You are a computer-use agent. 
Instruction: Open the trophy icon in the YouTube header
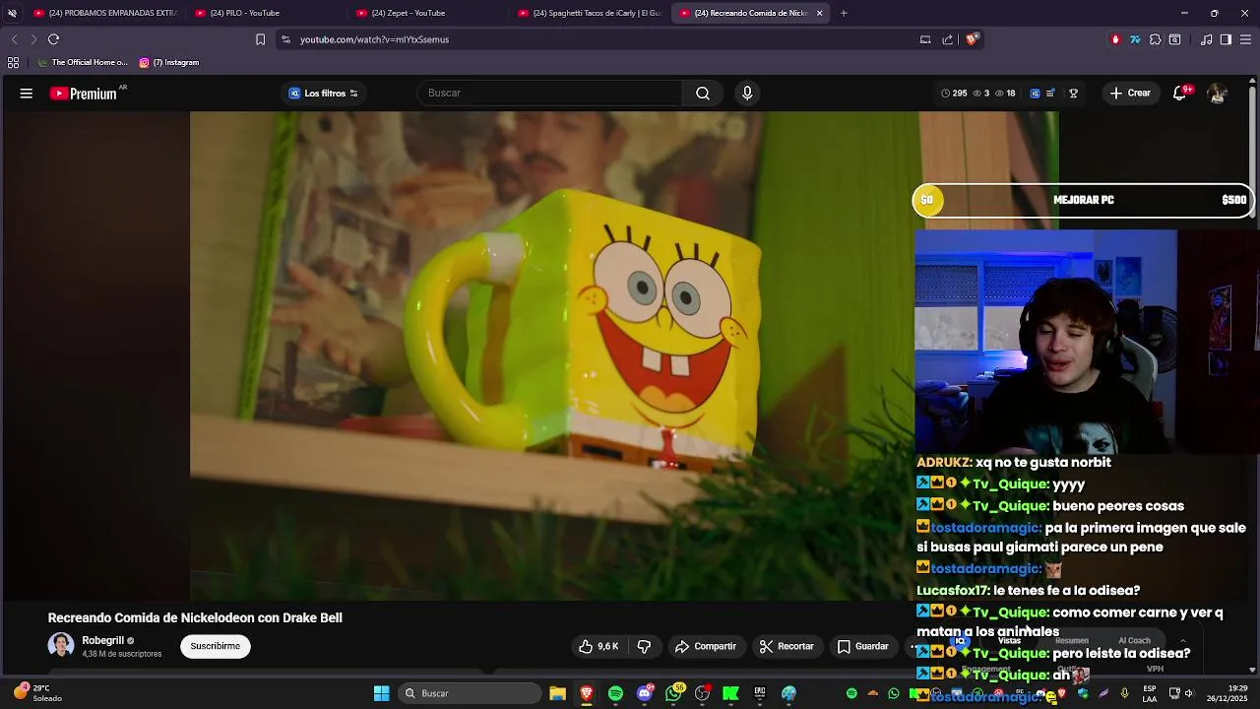(1073, 94)
